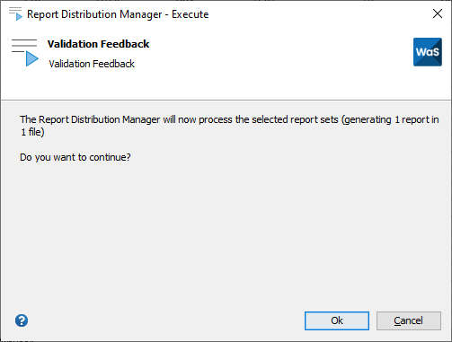Image resolution: width=452 pixels, height=342 pixels.
Task: Click the small Execute icon in title bar
Action: (x=15, y=14)
